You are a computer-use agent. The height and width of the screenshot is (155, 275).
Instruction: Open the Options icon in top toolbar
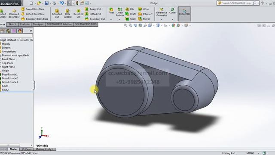(x=87, y=3)
